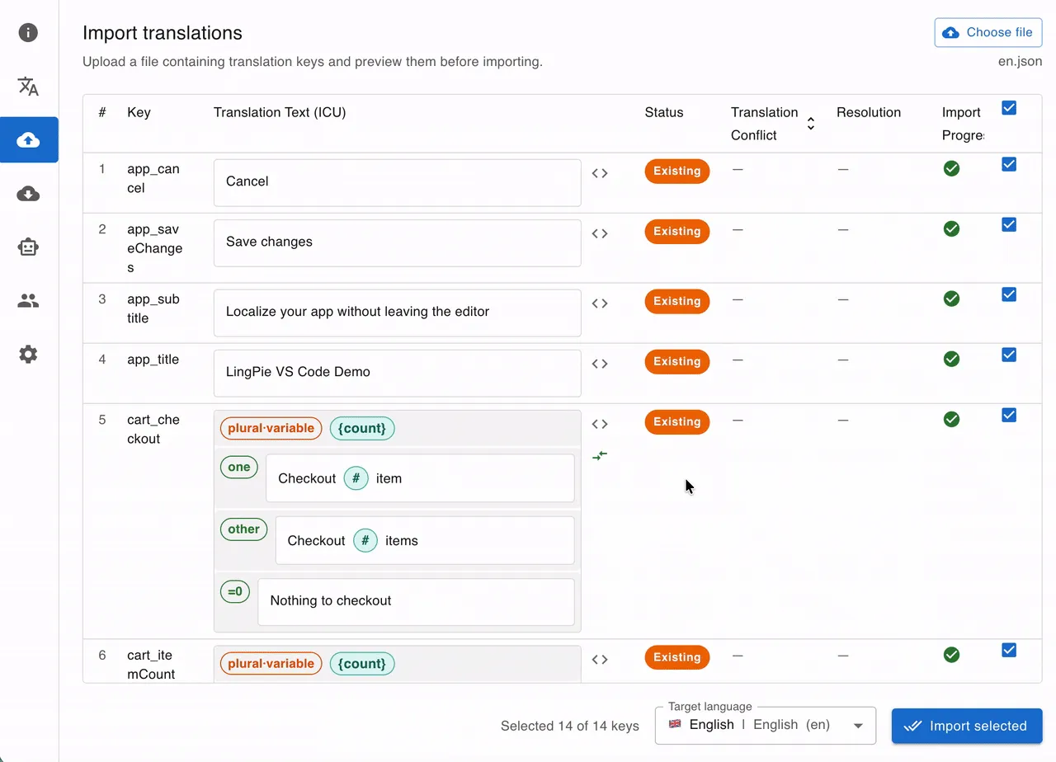Edit the 'Nothing to checkout' field
This screenshot has width=1056, height=762.
416,602
